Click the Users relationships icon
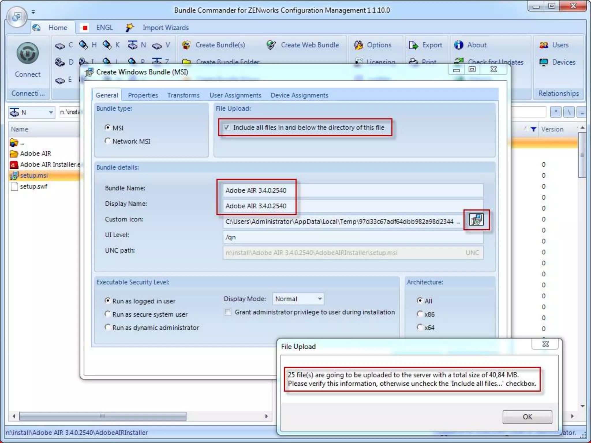This screenshot has width=591, height=443. 544,45
